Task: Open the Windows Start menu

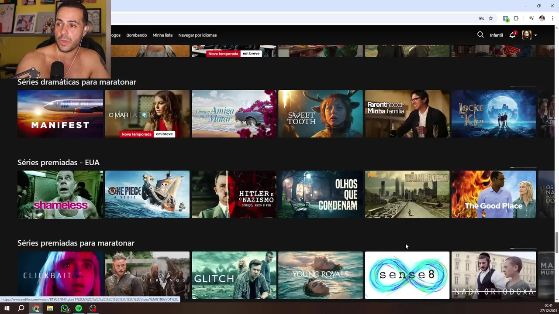Action: point(7,308)
